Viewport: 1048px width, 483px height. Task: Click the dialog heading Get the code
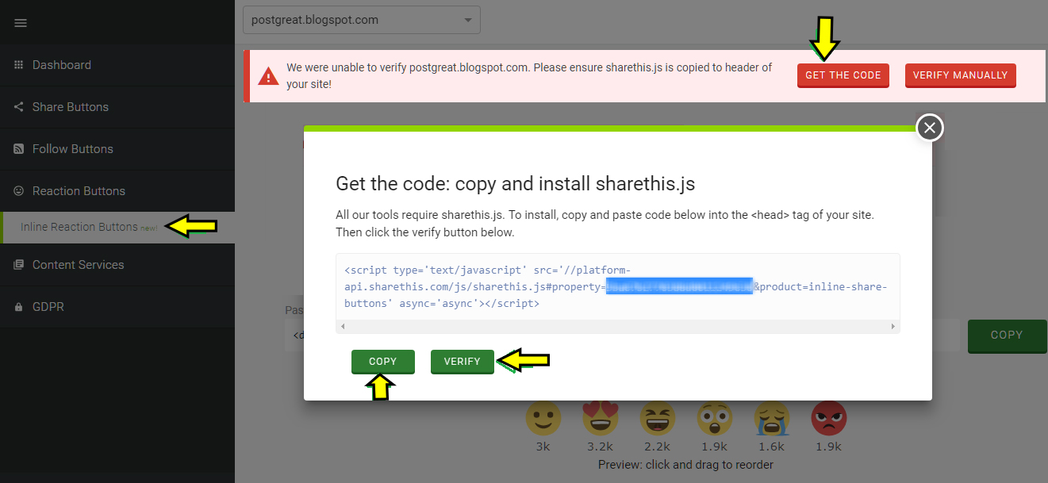516,184
